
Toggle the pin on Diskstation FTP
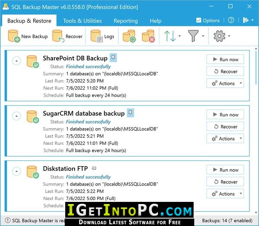click(x=94, y=168)
